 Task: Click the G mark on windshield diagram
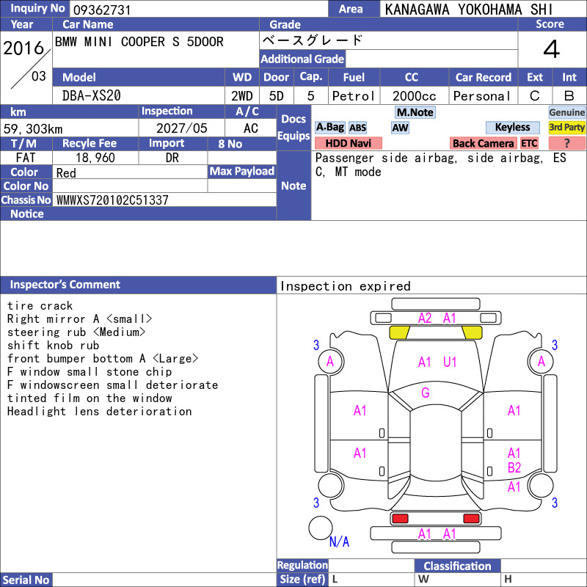point(426,393)
